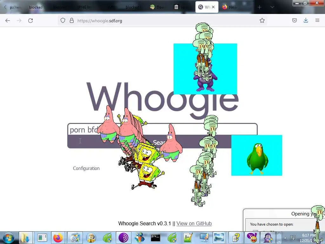Focus the Whoogle search input field

click(x=162, y=130)
